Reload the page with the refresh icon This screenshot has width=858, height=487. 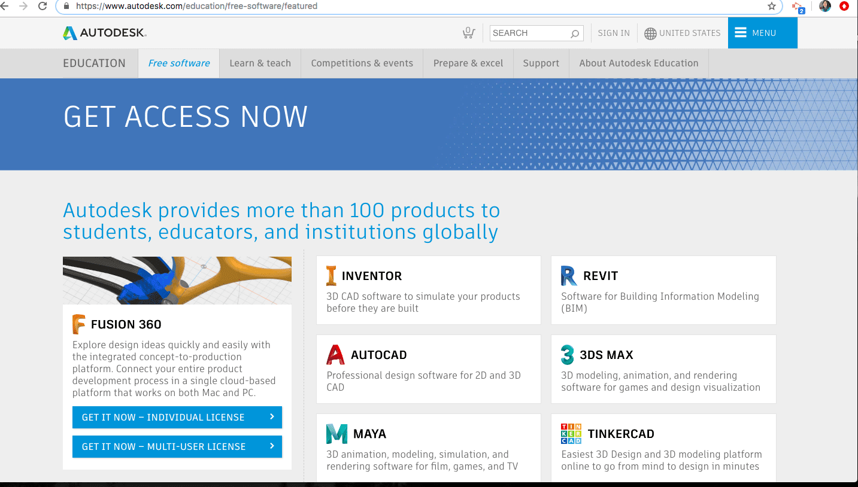pos(43,6)
